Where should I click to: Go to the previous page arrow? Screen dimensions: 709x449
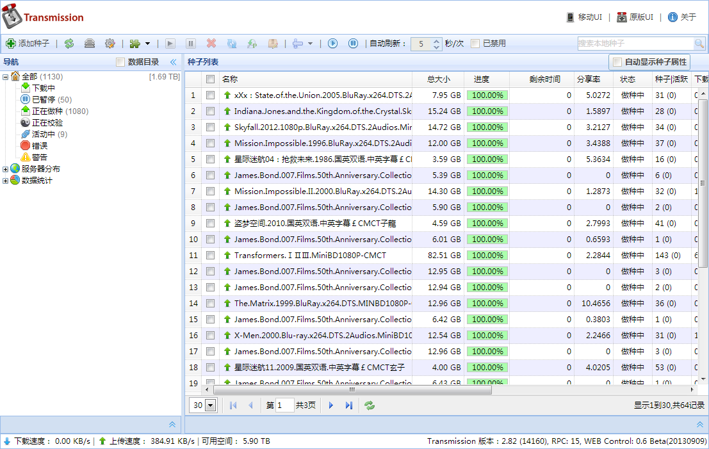click(250, 405)
